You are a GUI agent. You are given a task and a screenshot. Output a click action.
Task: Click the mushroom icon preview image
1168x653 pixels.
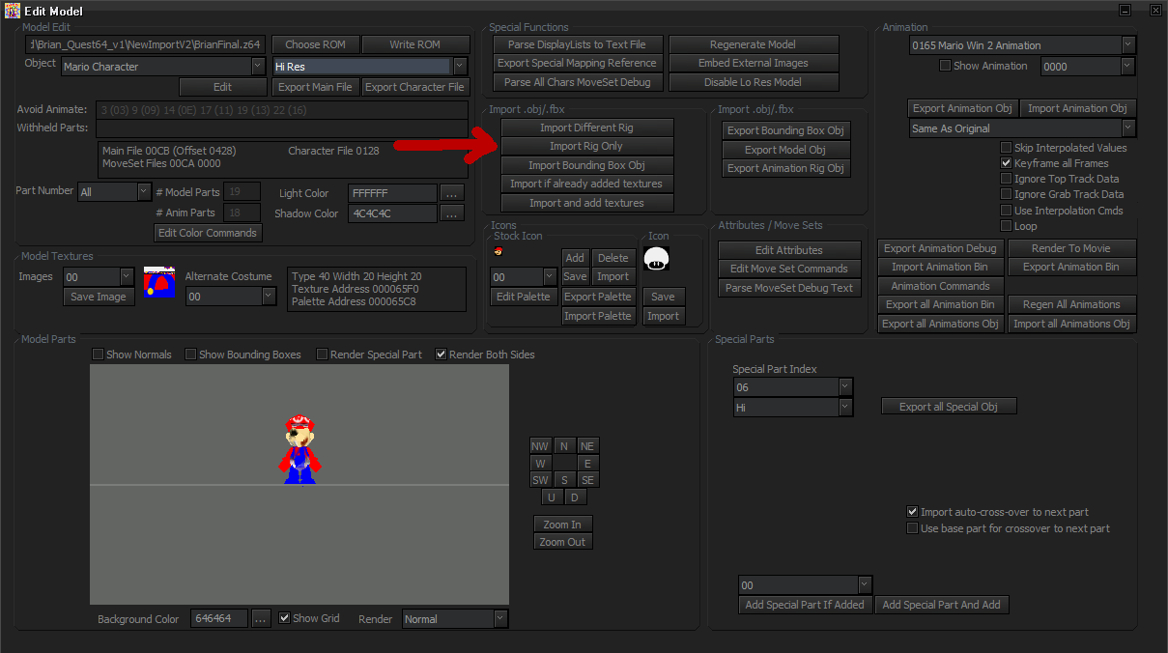pos(657,259)
